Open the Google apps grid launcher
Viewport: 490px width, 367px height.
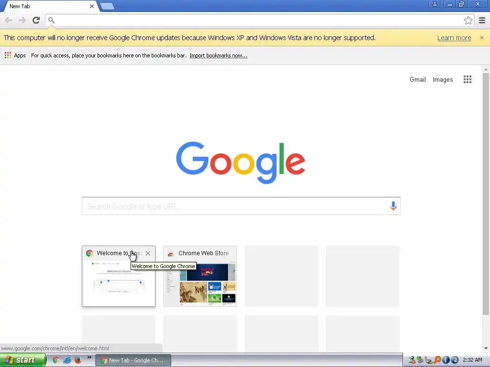pyautogui.click(x=467, y=80)
